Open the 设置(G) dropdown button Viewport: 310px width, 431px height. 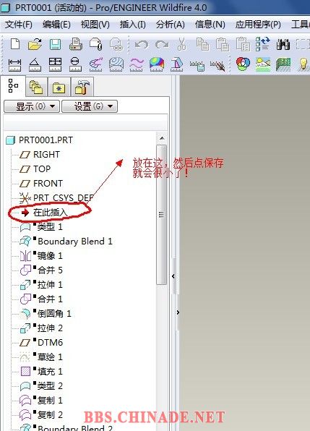click(x=90, y=106)
